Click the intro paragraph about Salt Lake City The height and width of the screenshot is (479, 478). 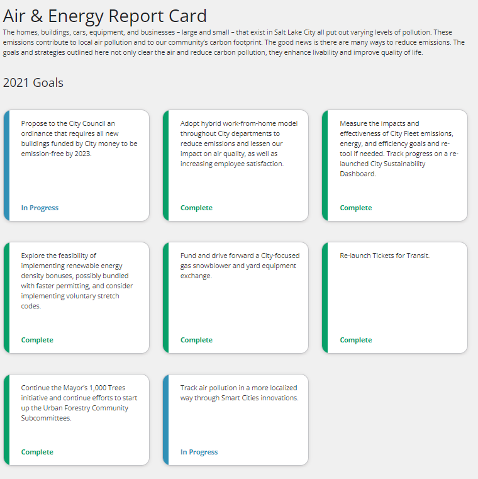[x=234, y=42]
